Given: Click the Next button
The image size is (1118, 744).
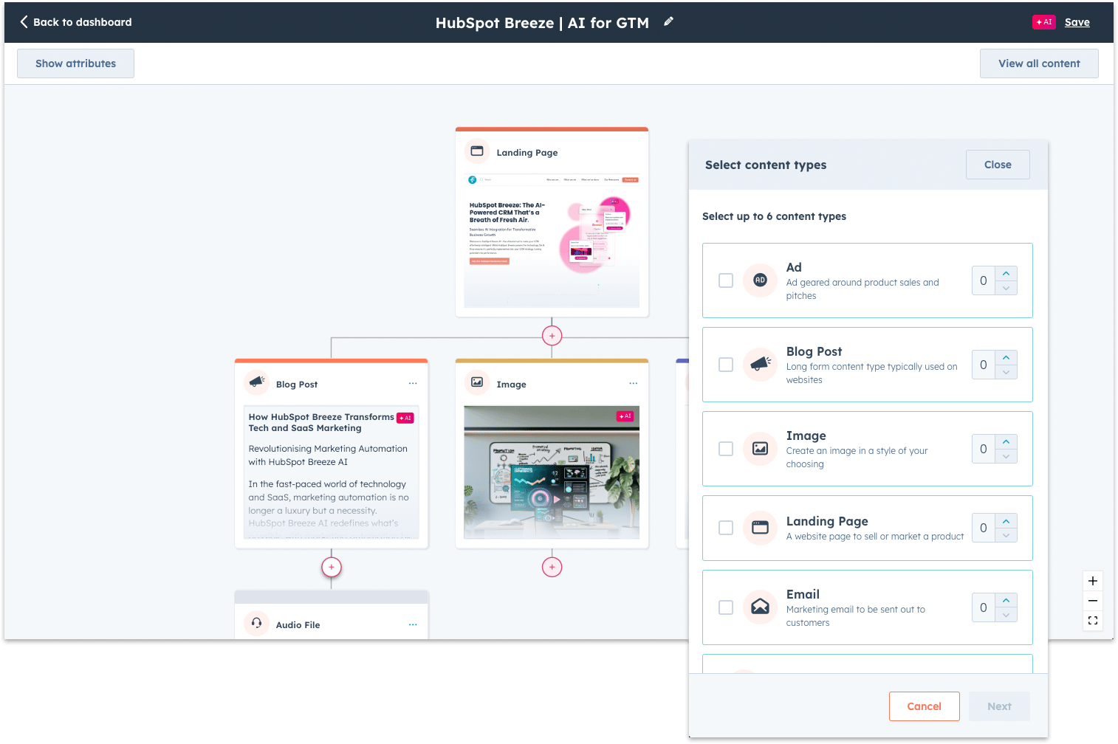Looking at the screenshot, I should (998, 706).
